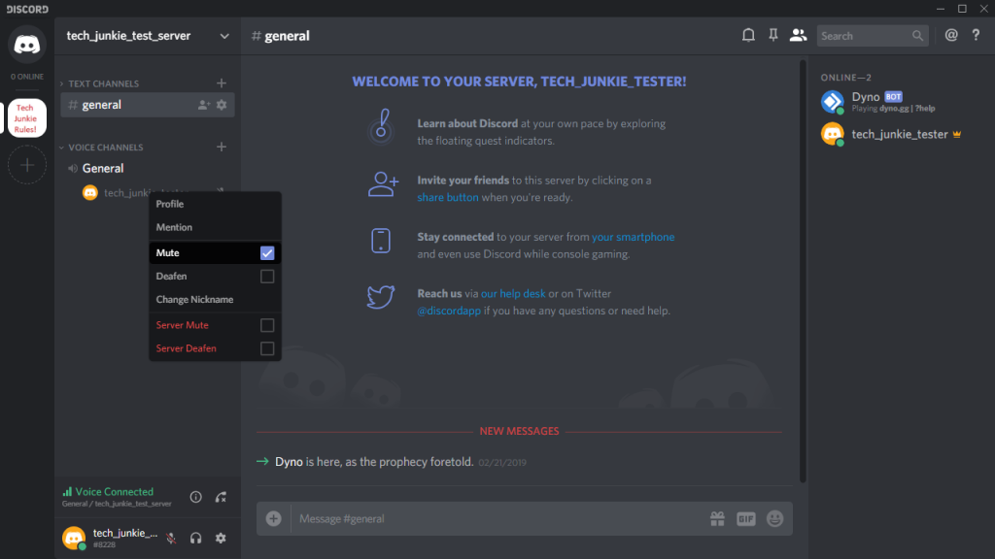Click the music note quest indicator icon
995x559 pixels.
(x=381, y=127)
